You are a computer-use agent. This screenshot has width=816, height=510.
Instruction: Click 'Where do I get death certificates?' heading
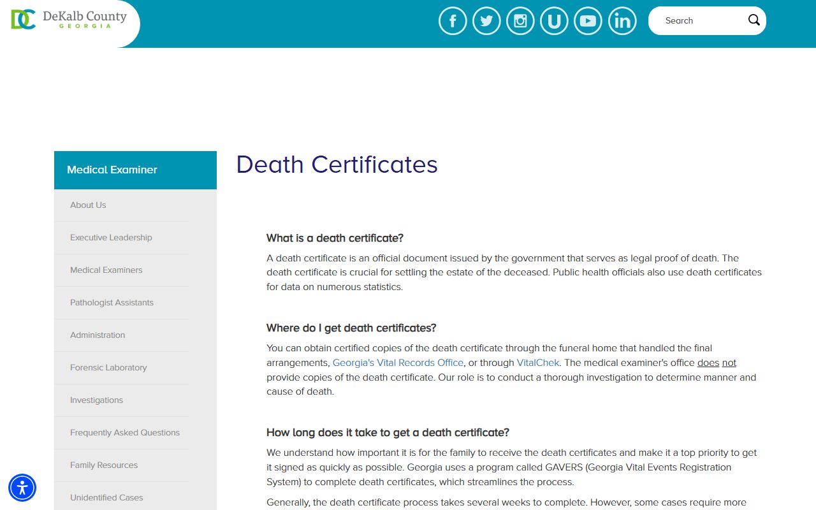[351, 328]
